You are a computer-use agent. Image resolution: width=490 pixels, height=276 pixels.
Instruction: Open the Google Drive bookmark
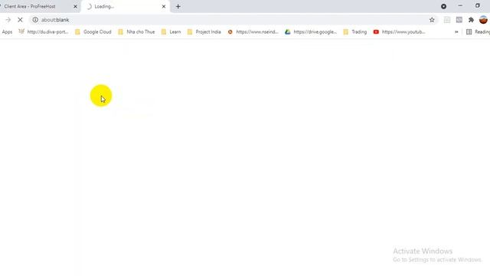click(x=311, y=32)
